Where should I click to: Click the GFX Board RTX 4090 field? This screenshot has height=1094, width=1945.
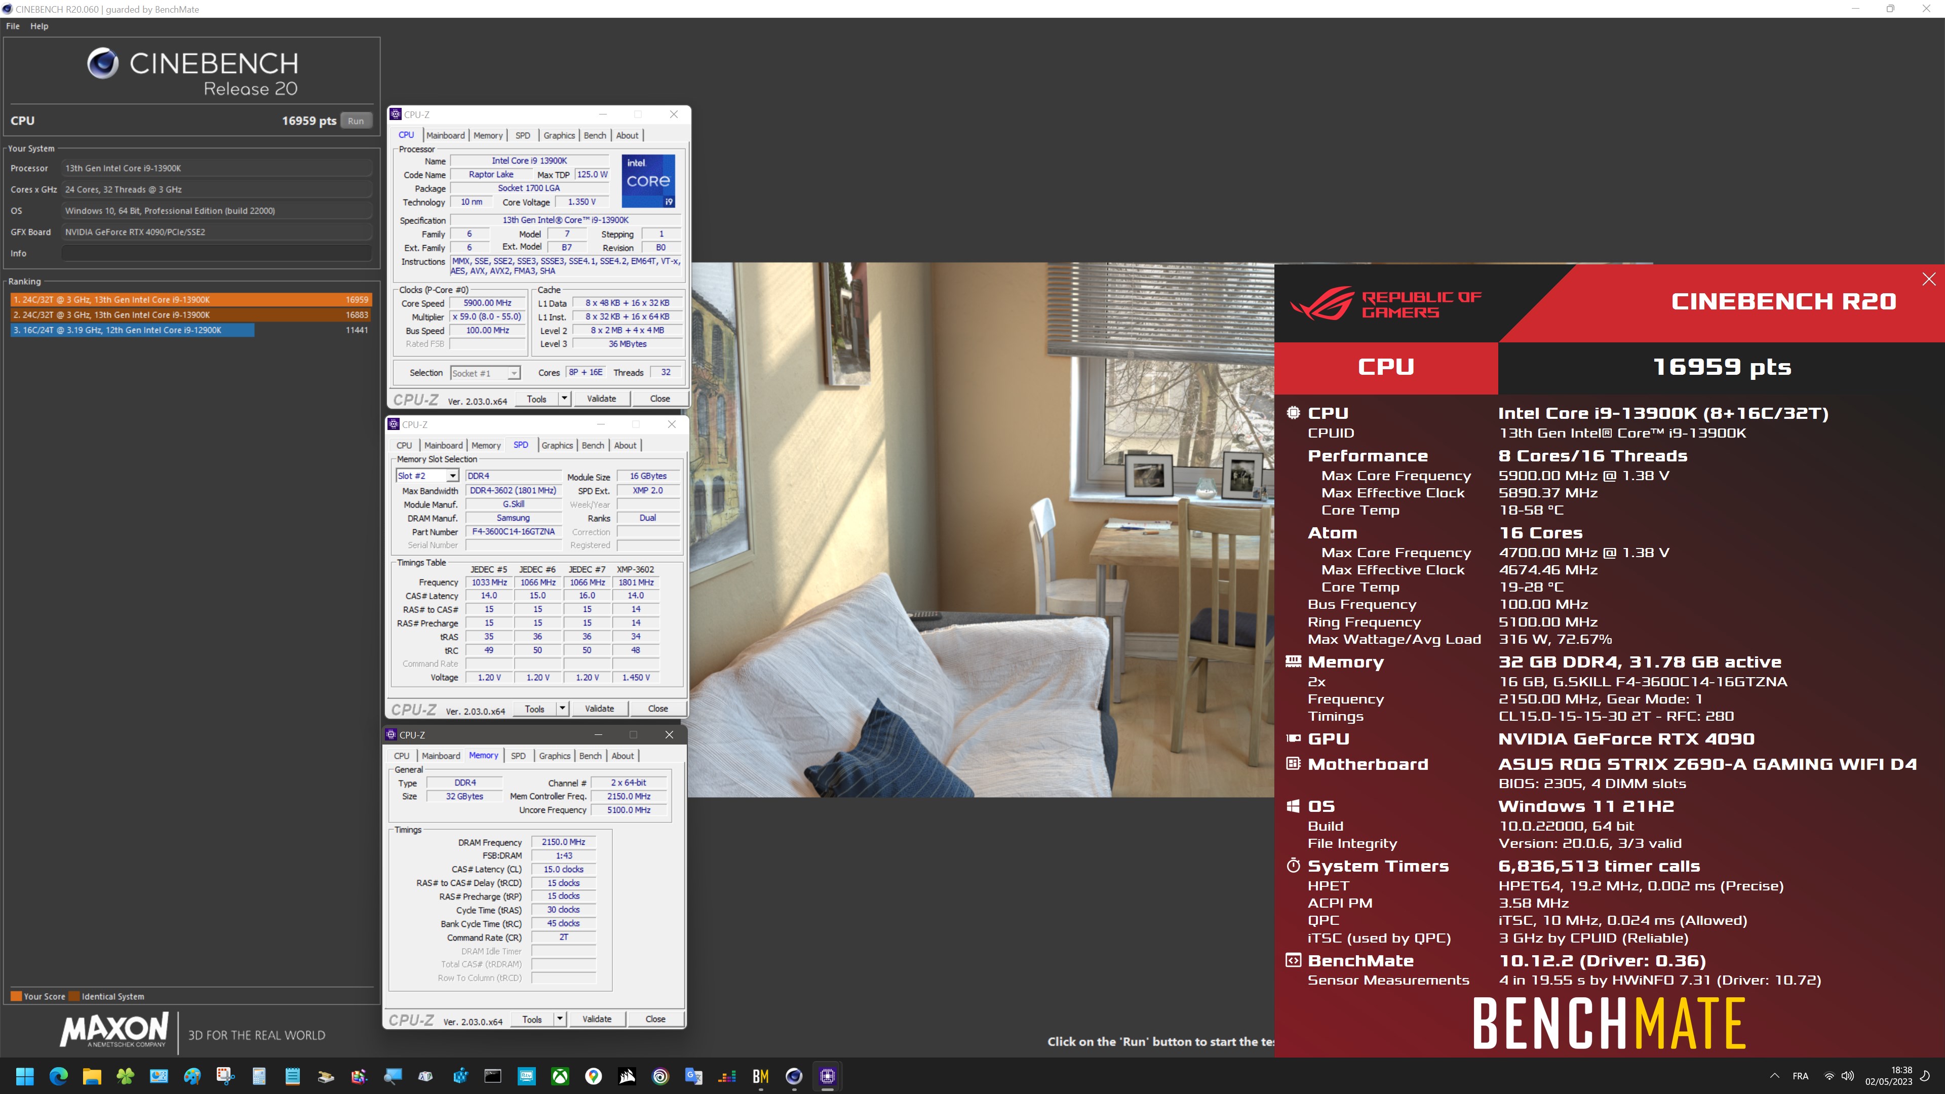pos(217,232)
